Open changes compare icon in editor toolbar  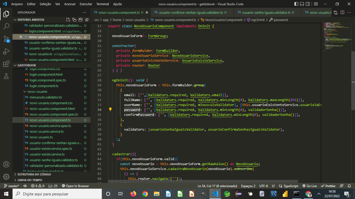pos(336,12)
